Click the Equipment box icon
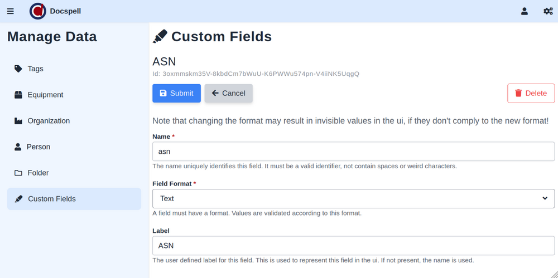Image resolution: width=558 pixels, height=278 pixels. point(18,95)
